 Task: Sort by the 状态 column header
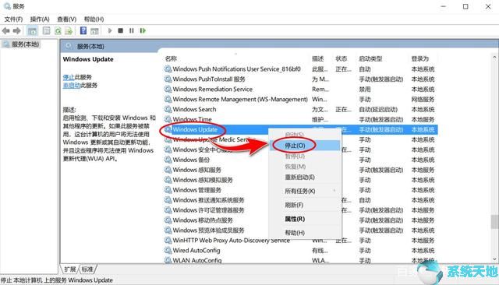click(x=342, y=58)
